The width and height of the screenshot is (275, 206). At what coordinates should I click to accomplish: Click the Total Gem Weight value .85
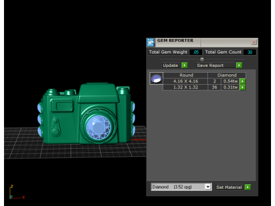(196, 52)
